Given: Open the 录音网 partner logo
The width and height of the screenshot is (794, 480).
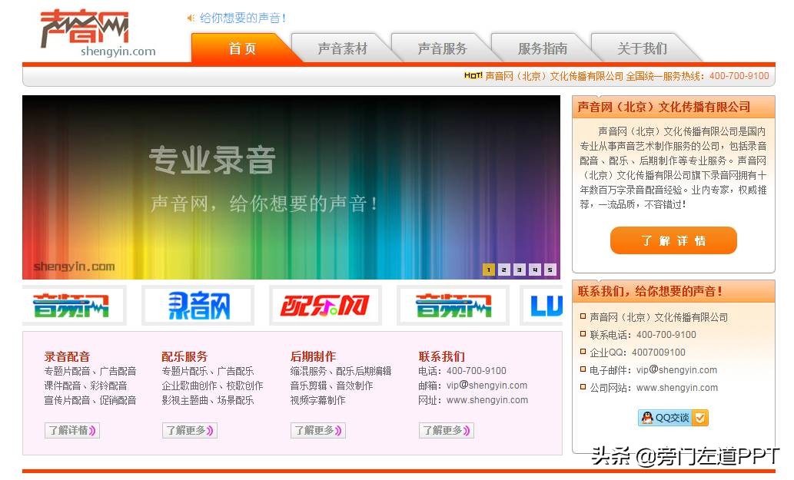Looking at the screenshot, I should pyautogui.click(x=198, y=305).
